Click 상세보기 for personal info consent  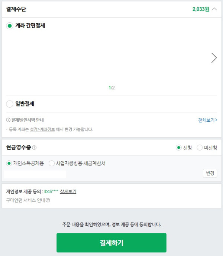coord(68,191)
